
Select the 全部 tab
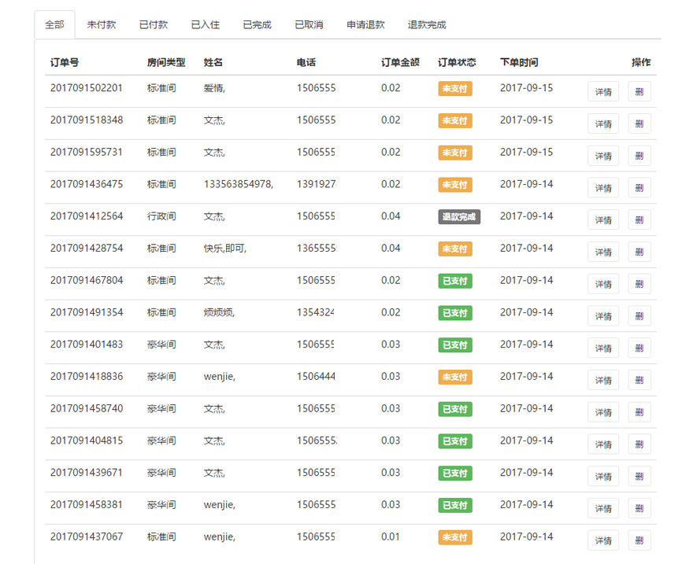(x=54, y=25)
